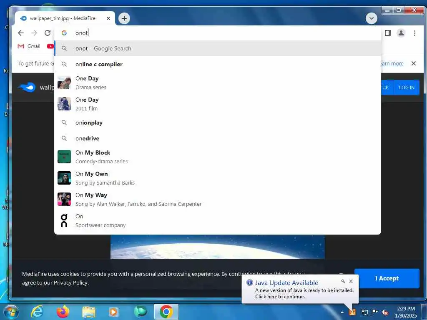Go back with the browser back arrow
Image resolution: width=427 pixels, height=320 pixels.
pyautogui.click(x=21, y=33)
